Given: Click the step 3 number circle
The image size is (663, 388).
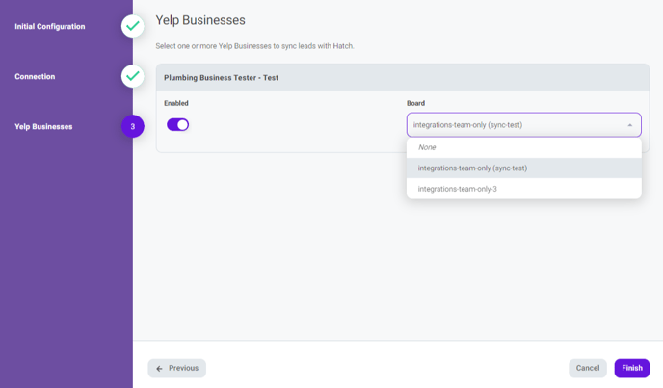Looking at the screenshot, I should pyautogui.click(x=132, y=126).
